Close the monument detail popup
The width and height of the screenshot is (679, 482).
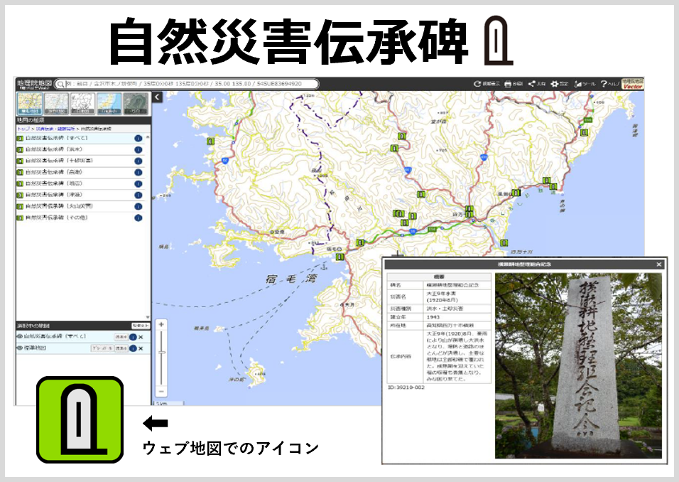click(658, 264)
